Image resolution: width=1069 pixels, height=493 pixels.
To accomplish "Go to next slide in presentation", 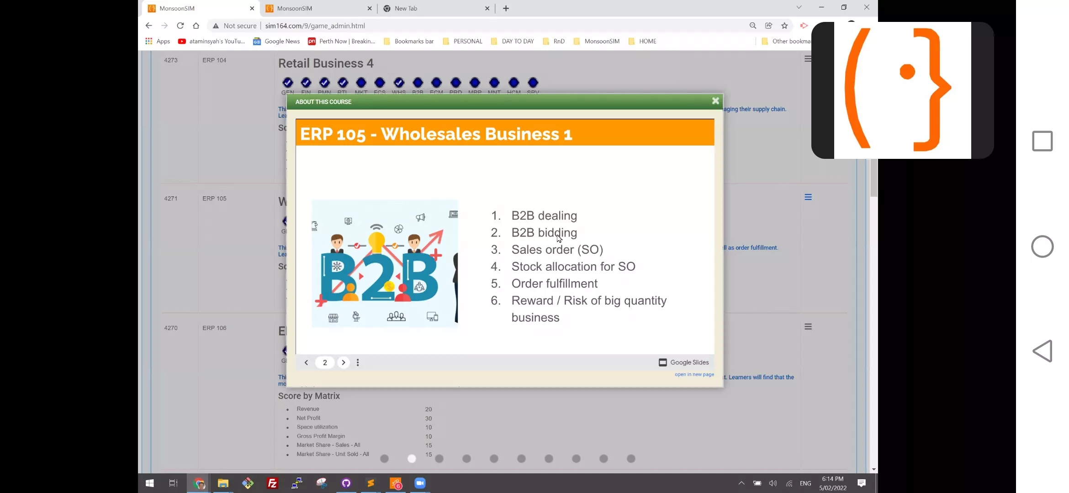I will pos(344,362).
